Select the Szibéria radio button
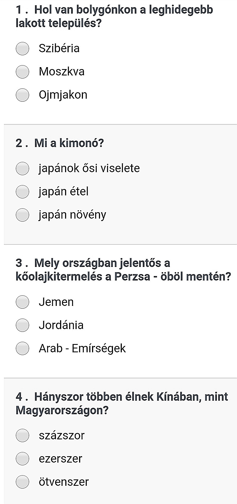This screenshot has width=237, height=504. pos(23,49)
